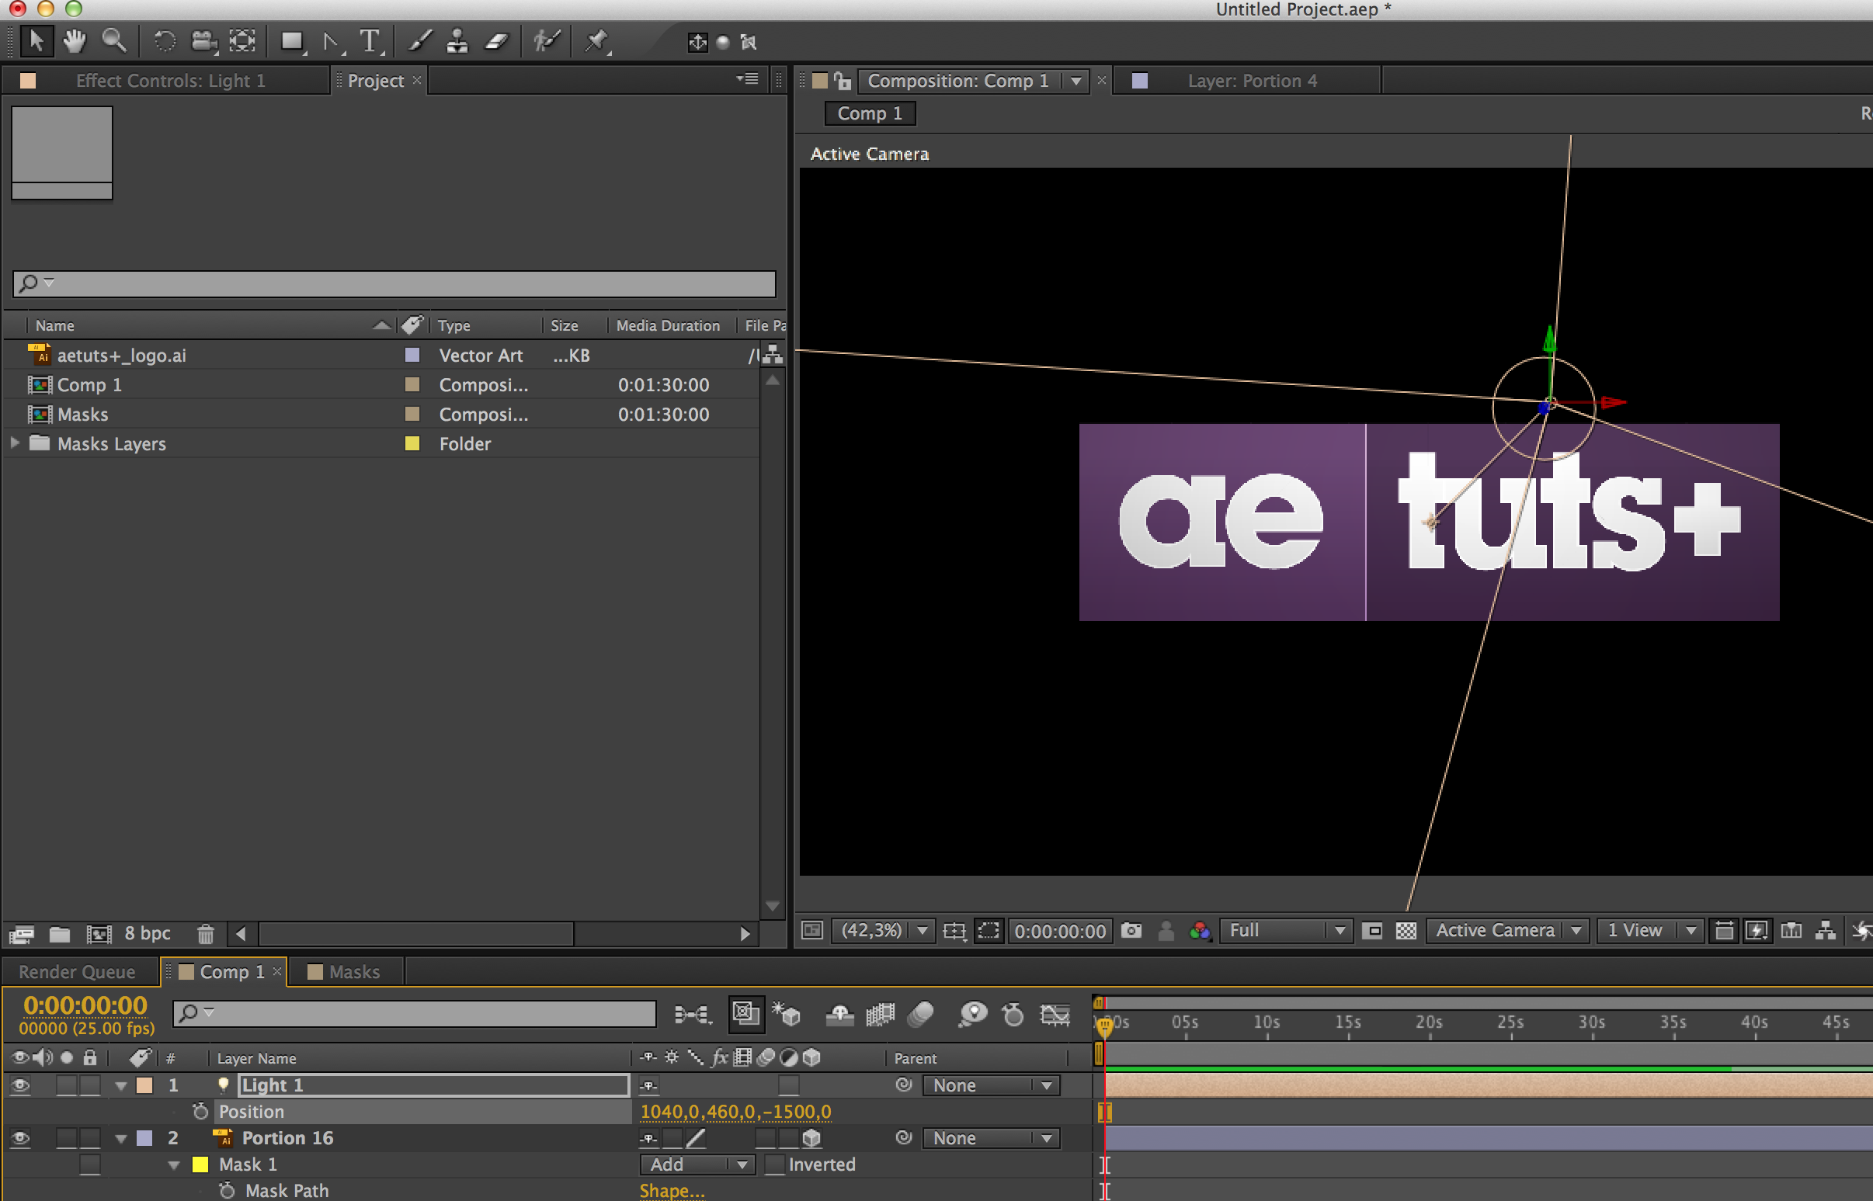Select the Roto Brush tool
Screen dimensions: 1873x1201
546,40
